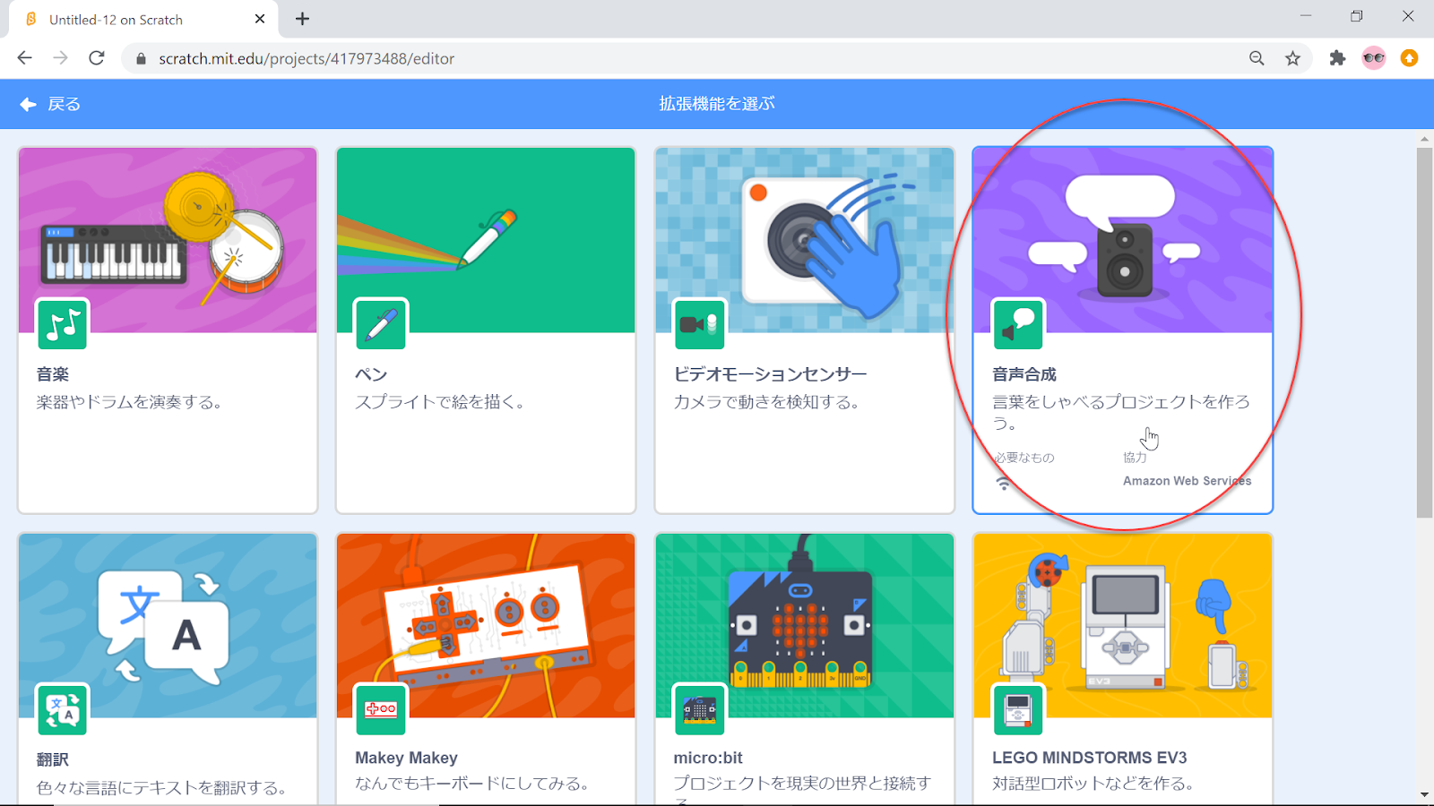Click the カメラで動きを検知する description

coord(767,402)
